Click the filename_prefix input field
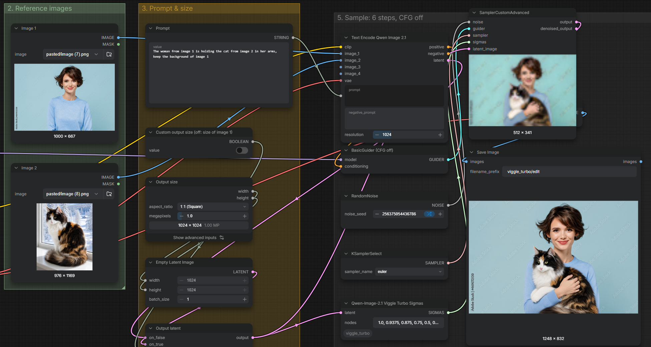The image size is (651, 347). coord(570,172)
